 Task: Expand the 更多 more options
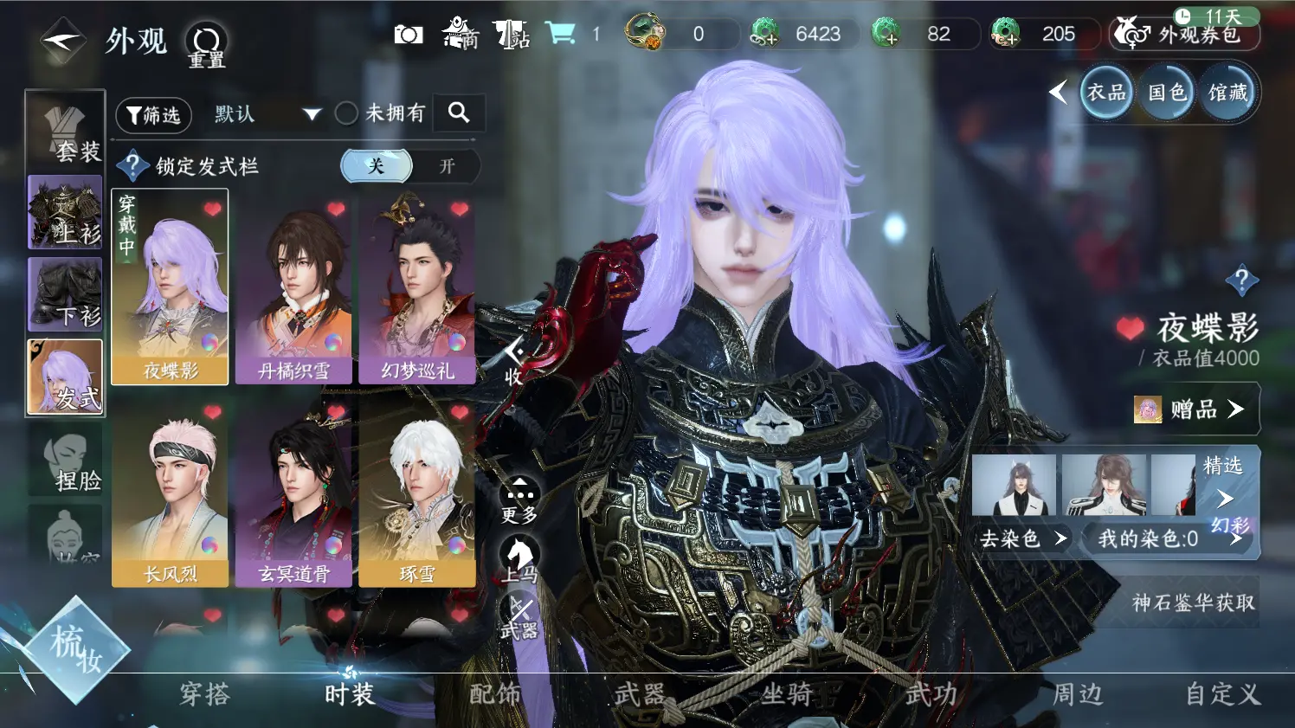pyautogui.click(x=519, y=500)
